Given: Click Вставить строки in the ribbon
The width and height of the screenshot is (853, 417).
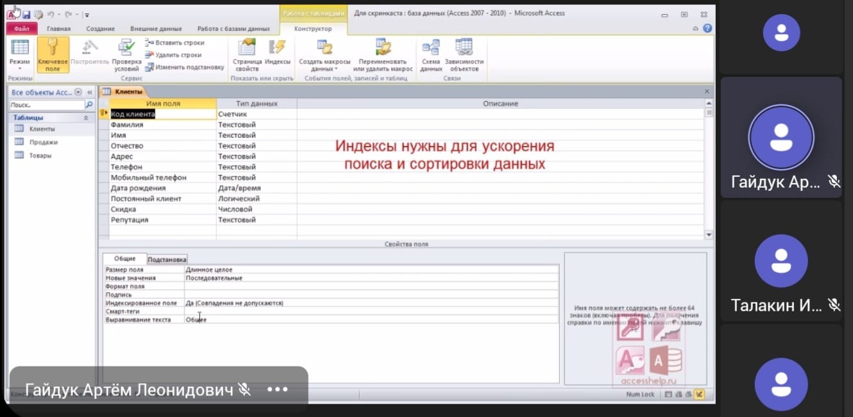Looking at the screenshot, I should point(174,43).
